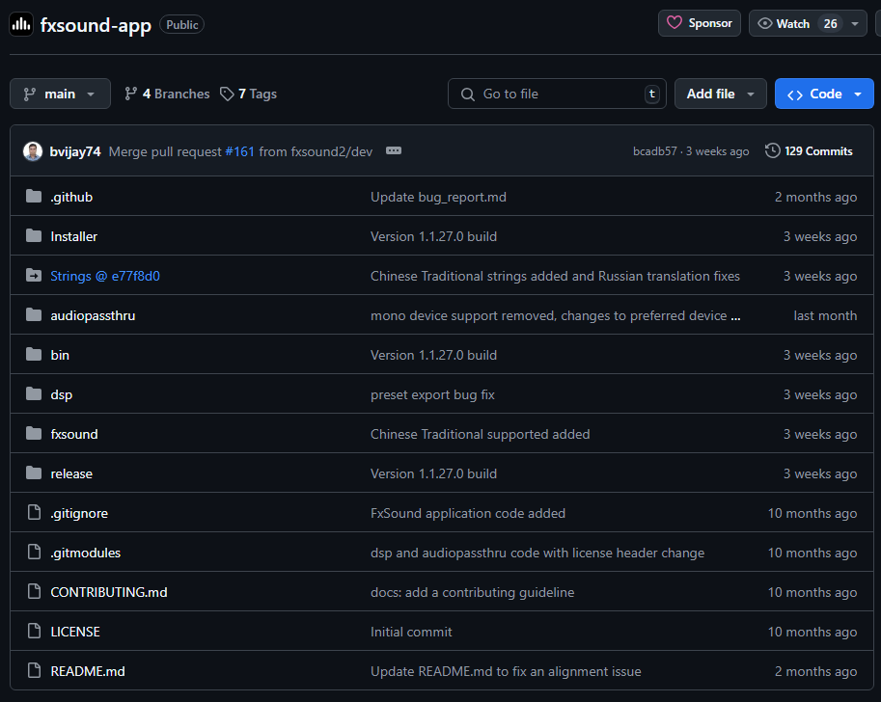Expand the Watch dropdown arrow
Viewport: 881px width, 702px height.
pyautogui.click(x=855, y=23)
